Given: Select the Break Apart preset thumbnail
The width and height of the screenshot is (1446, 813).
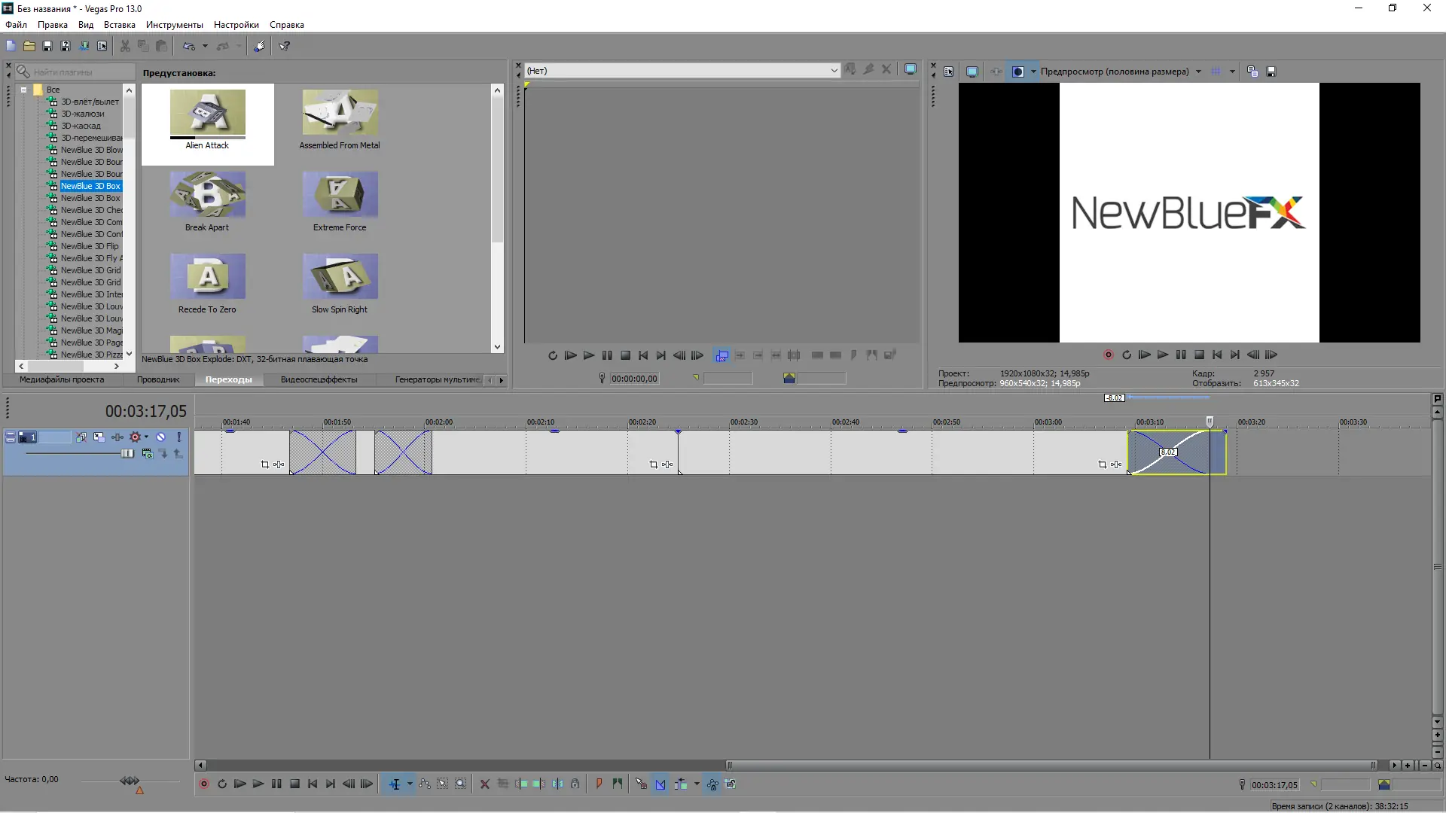Looking at the screenshot, I should pyautogui.click(x=207, y=196).
